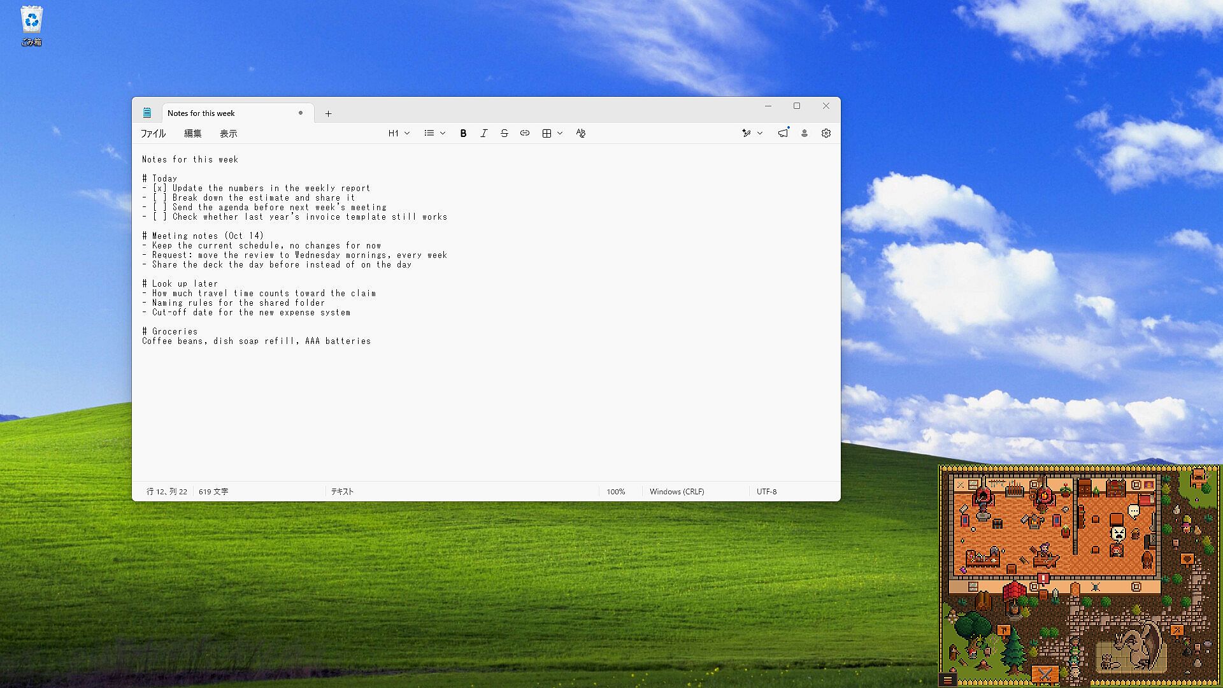This screenshot has width=1223, height=688.
Task: Open the megaphone announcements icon
Action: point(783,133)
